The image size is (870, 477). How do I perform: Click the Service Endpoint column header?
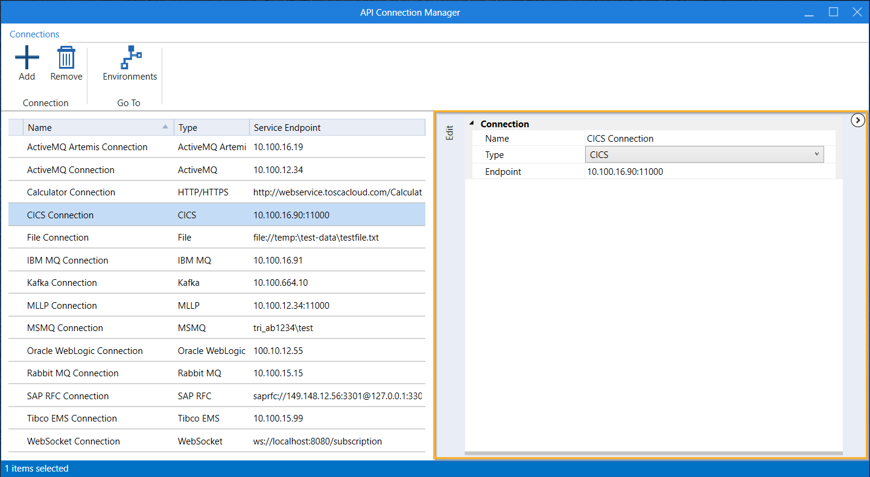click(x=337, y=128)
